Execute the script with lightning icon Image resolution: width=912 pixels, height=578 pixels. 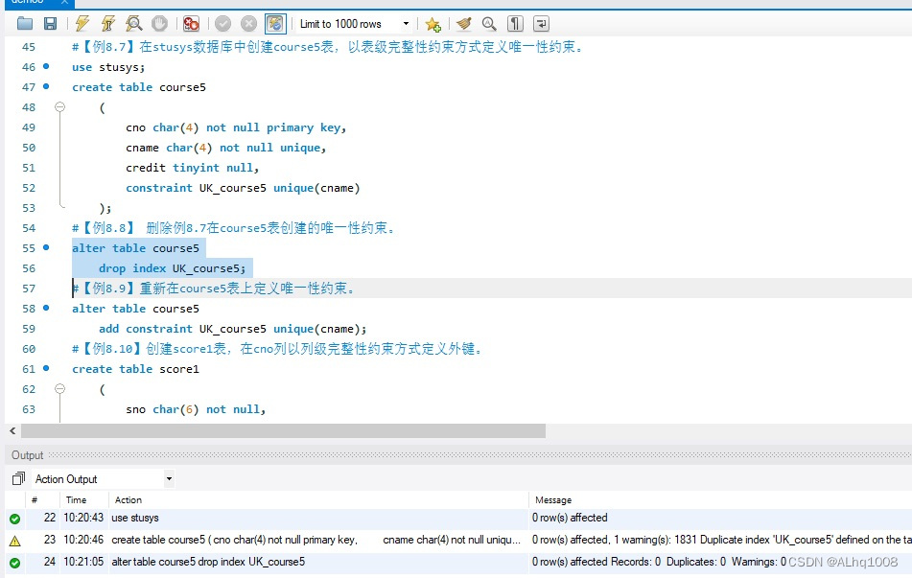tap(82, 24)
